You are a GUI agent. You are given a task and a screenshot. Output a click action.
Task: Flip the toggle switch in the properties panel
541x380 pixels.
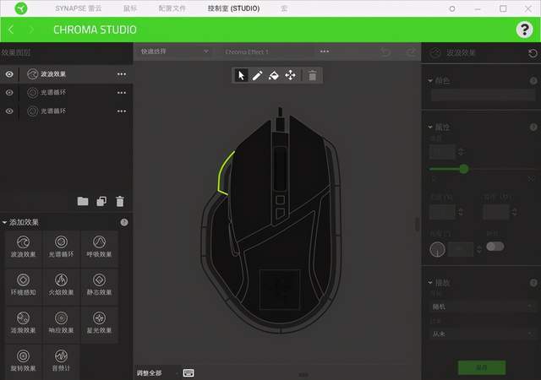[495, 247]
